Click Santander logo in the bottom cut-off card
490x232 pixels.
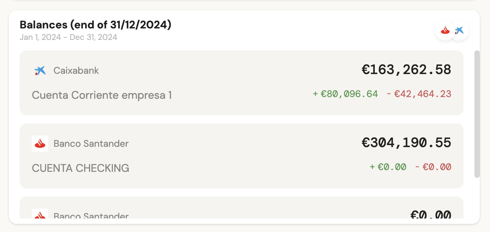coord(40,214)
